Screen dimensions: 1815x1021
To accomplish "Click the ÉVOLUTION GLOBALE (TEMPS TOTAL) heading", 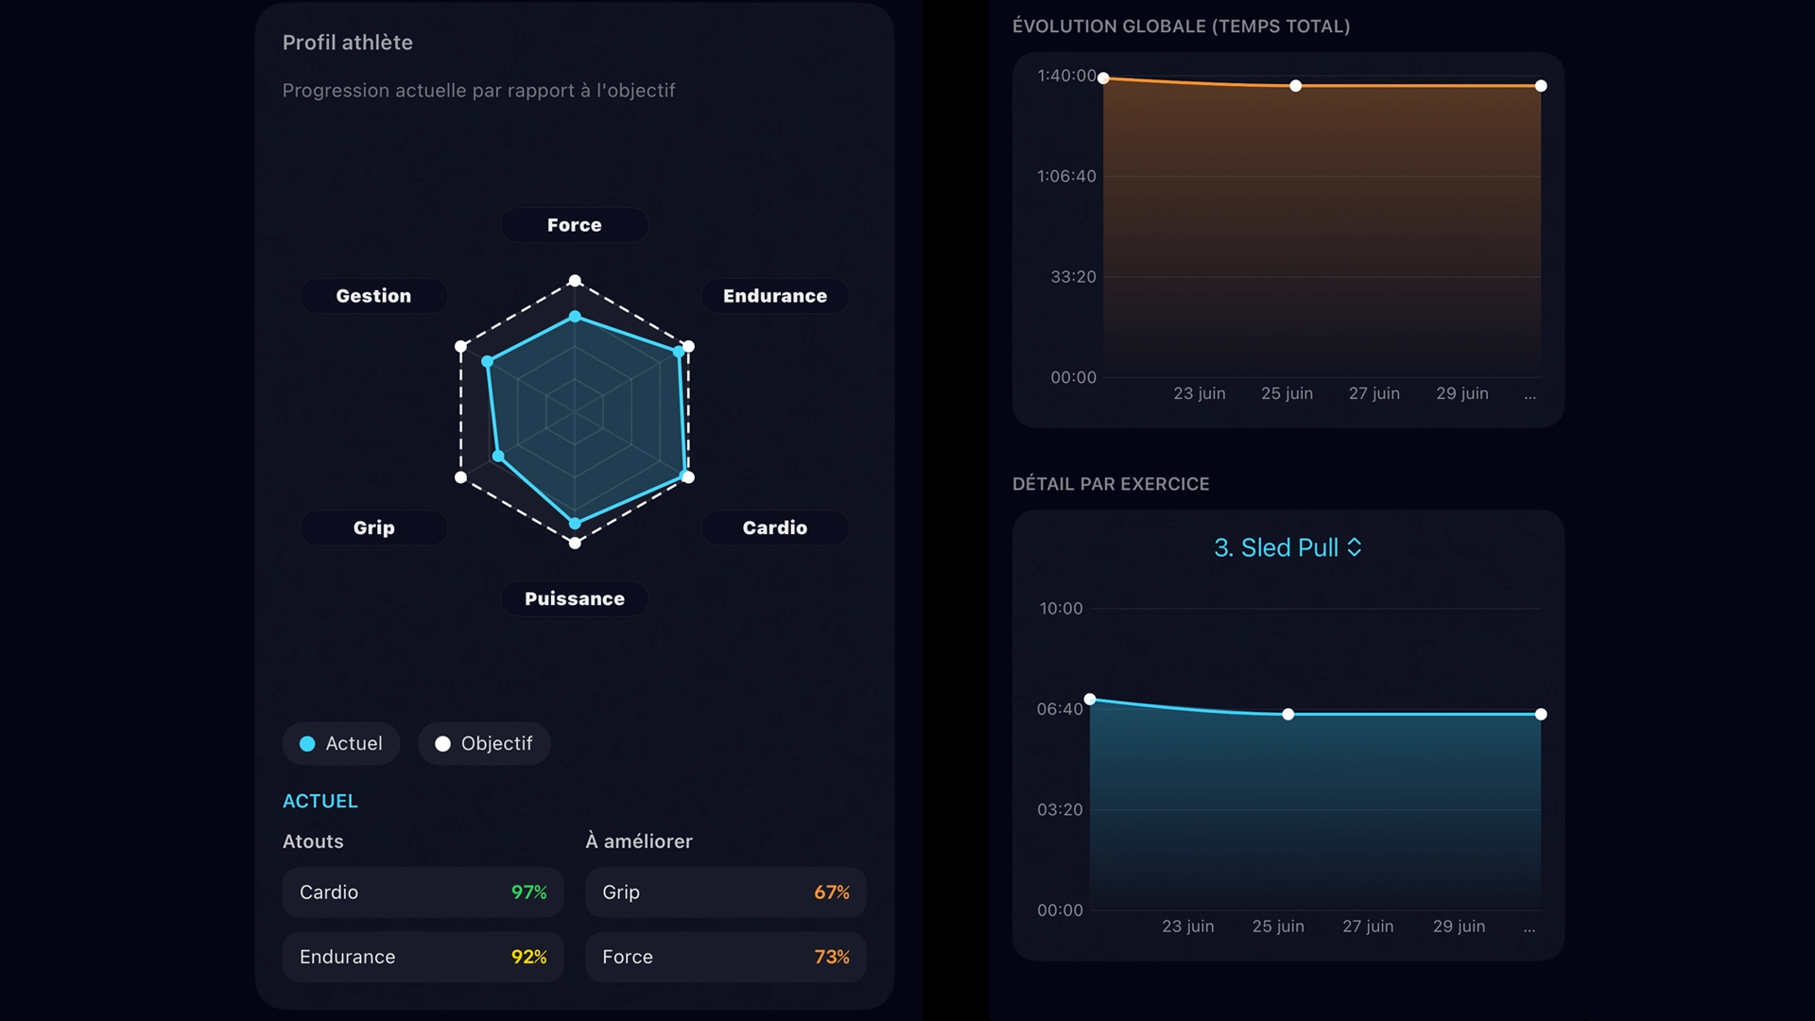I will (x=1181, y=26).
